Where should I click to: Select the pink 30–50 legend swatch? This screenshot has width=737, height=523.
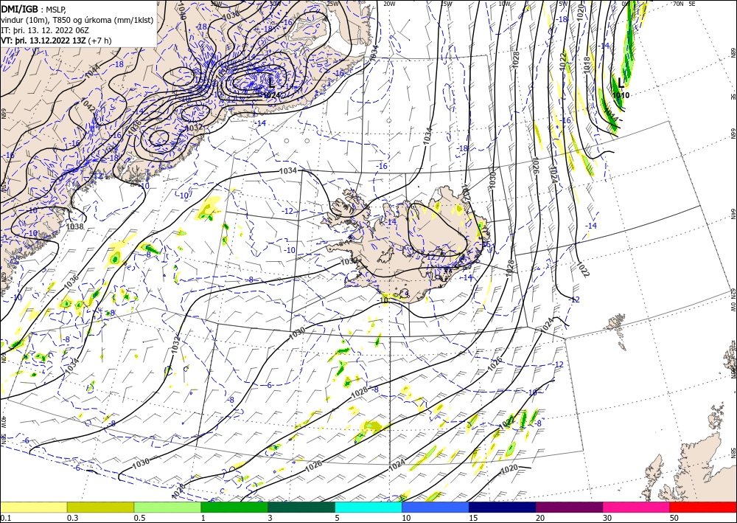(637, 507)
